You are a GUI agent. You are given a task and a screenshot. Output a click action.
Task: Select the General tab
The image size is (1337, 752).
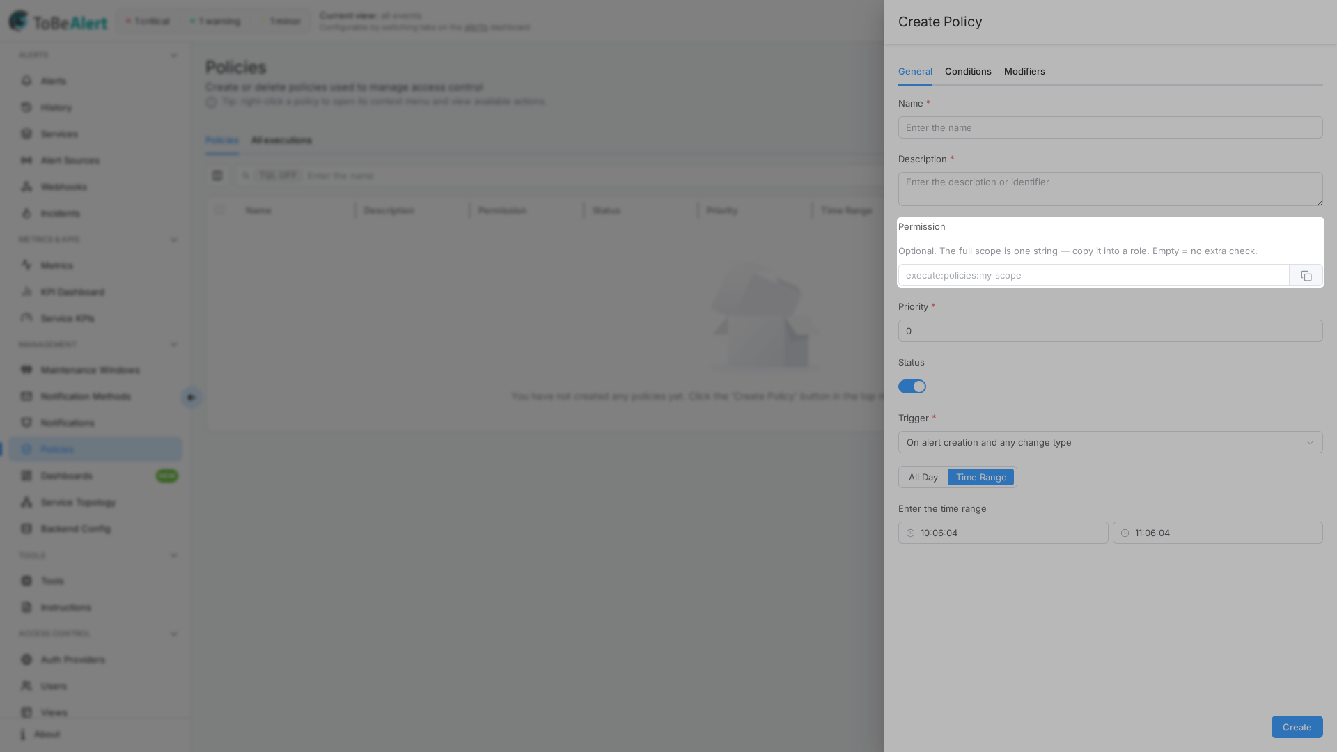pos(915,72)
